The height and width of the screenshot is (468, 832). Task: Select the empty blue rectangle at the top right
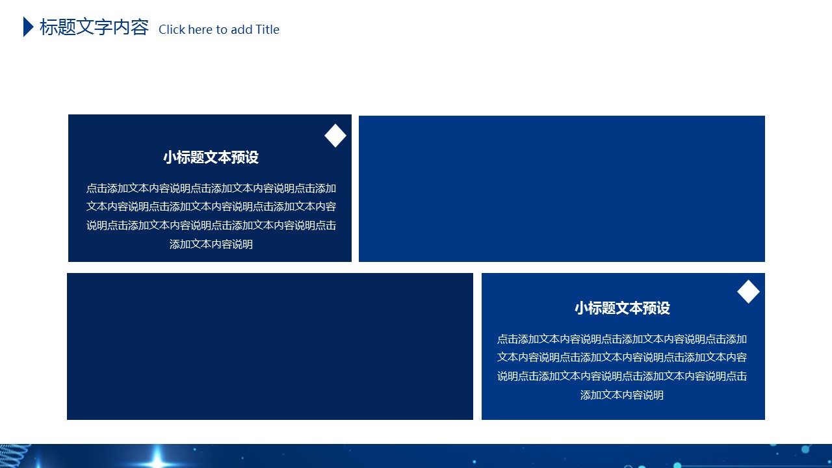click(x=562, y=188)
